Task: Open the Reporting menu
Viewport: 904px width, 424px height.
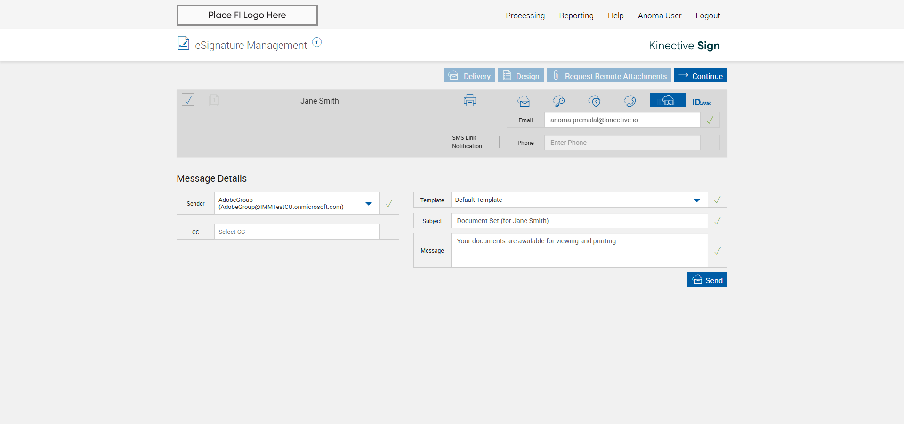Action: coord(576,16)
